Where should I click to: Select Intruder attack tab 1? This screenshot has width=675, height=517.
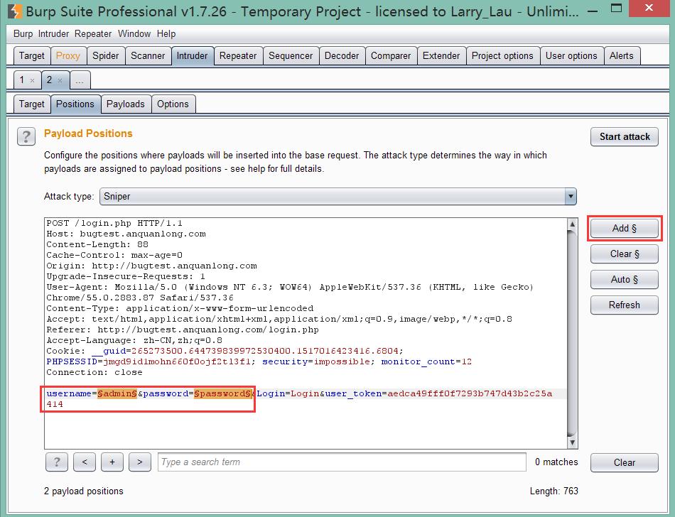[x=22, y=80]
